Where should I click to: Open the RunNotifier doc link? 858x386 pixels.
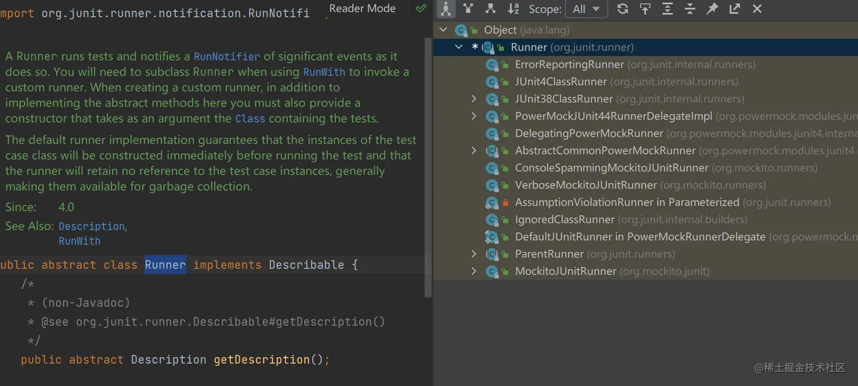pyautogui.click(x=227, y=56)
